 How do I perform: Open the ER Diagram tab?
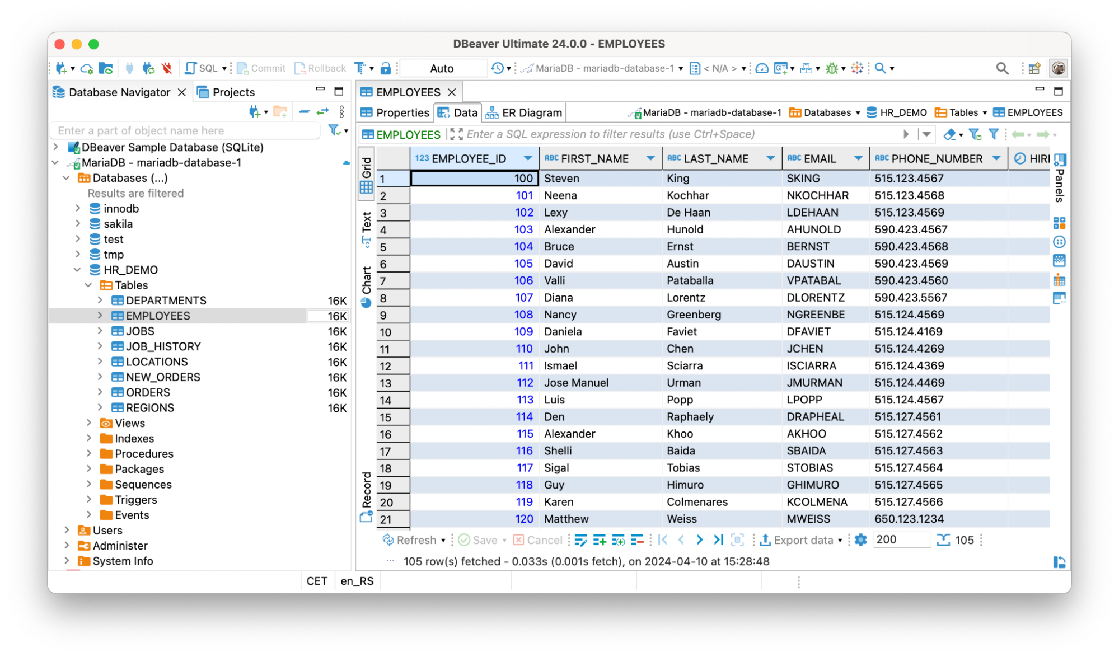coord(524,112)
